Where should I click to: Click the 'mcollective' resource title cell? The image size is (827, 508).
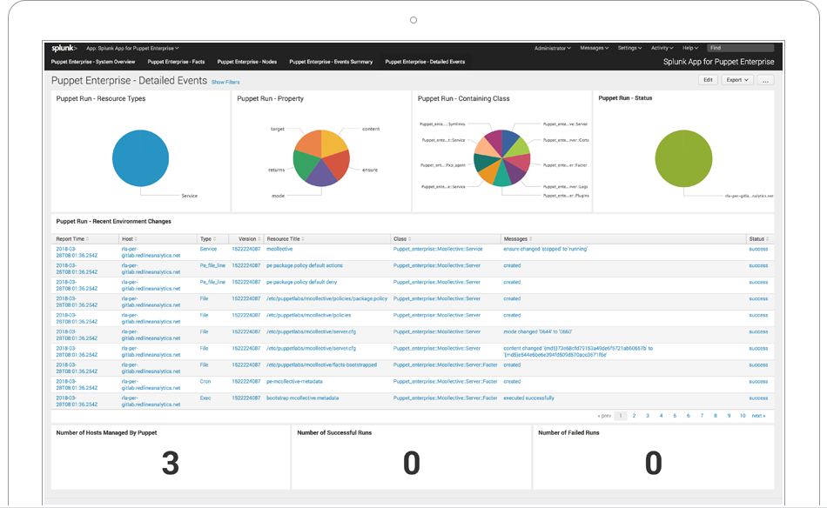click(x=279, y=250)
